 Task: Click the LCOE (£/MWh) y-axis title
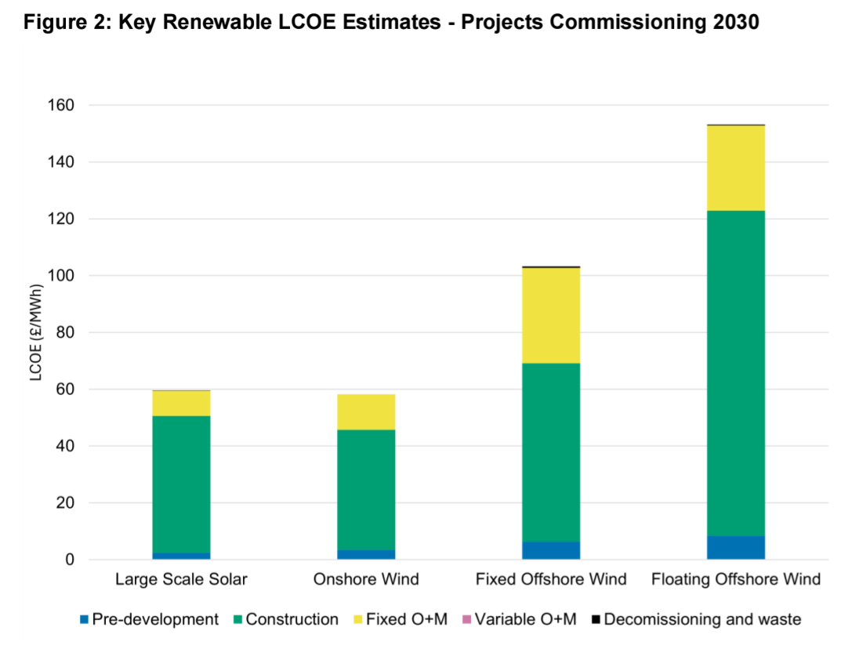(x=35, y=332)
